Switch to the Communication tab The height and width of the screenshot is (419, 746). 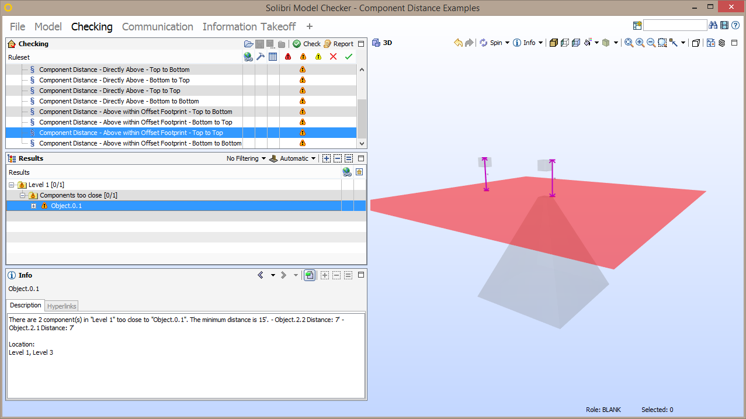[158, 27]
